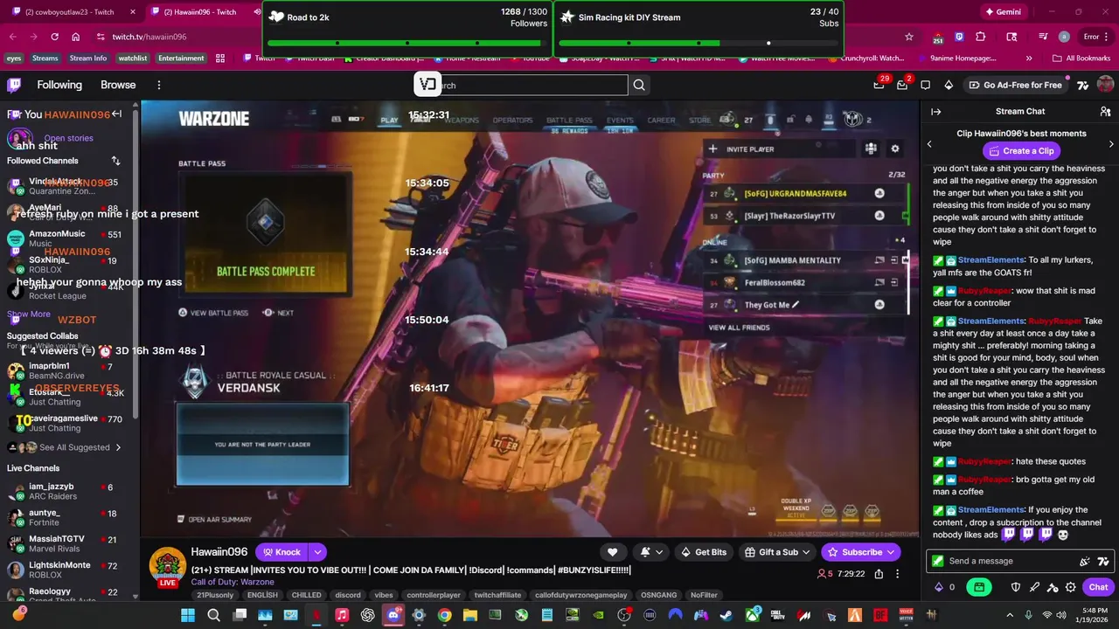Open the notification bell dropdown
The width and height of the screenshot is (1119, 629).
(651, 552)
